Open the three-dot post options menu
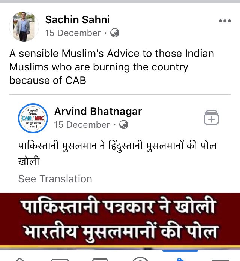The image size is (240, 261). click(225, 21)
